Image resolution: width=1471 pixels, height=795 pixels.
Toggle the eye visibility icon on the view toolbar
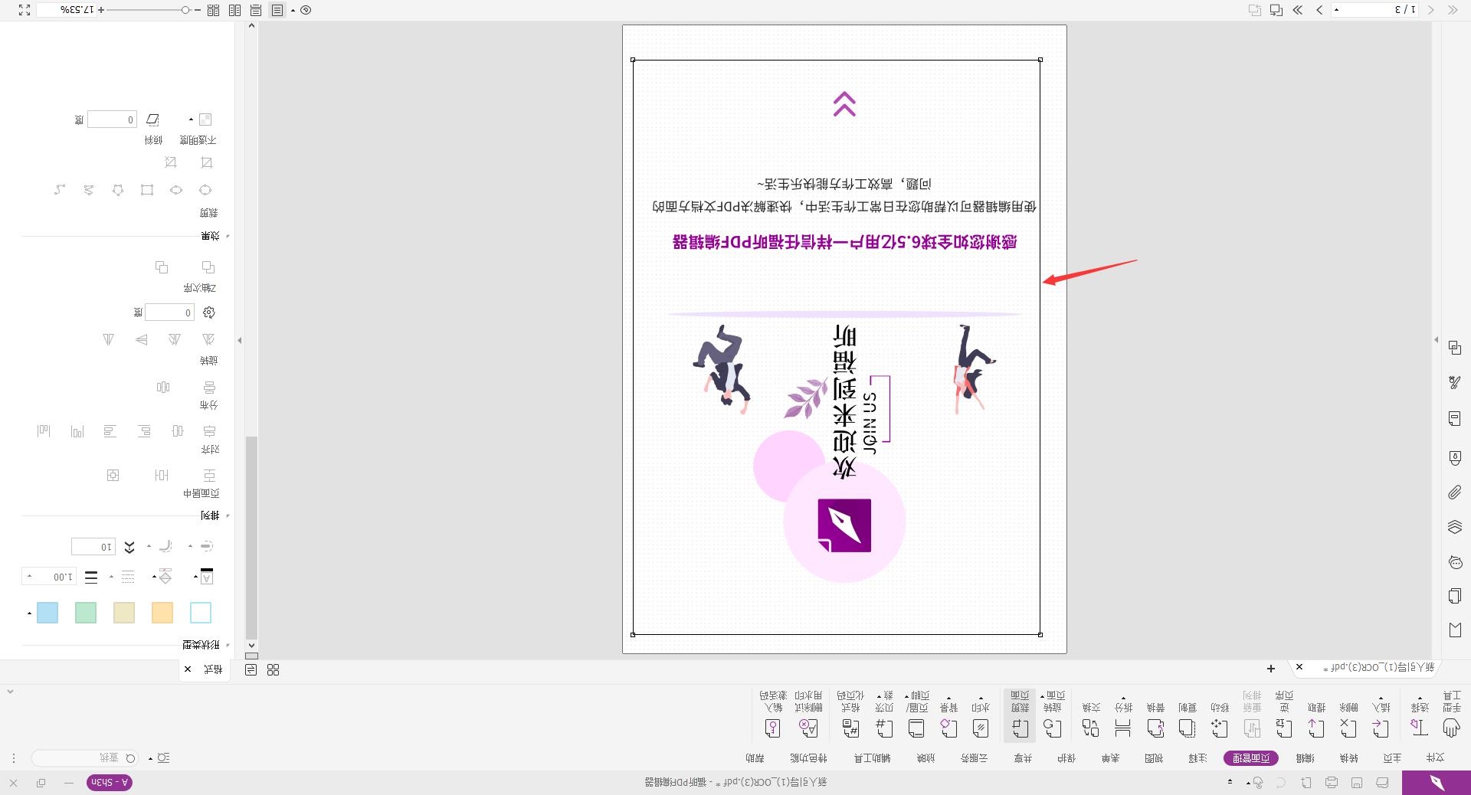pos(306,10)
